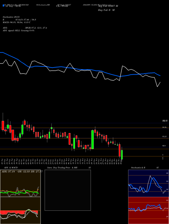This screenshot has width=169, height=224.
Task: Click the 'Avg Vol: 0.037 M' value
Action: click(108, 6)
